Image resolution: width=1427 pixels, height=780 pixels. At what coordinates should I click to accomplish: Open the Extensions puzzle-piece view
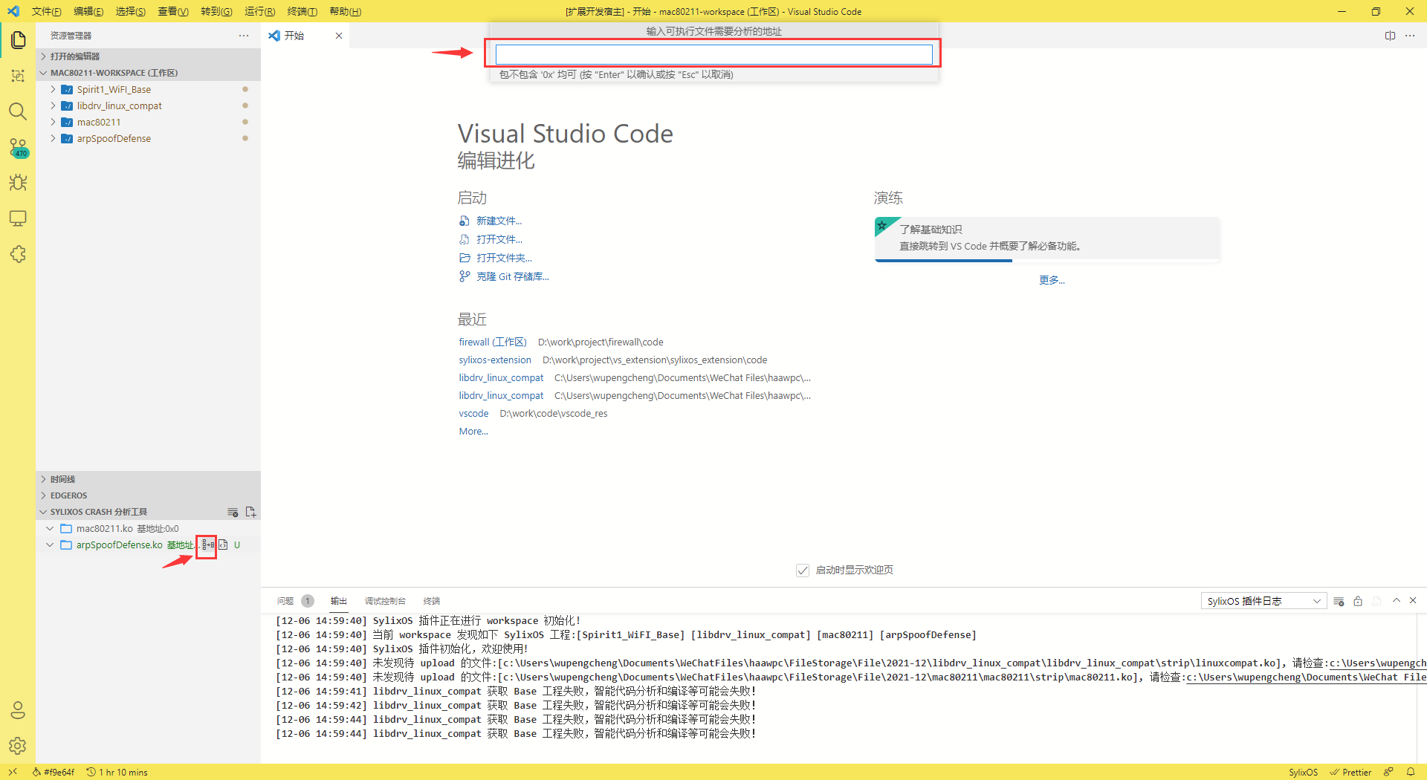click(x=18, y=254)
